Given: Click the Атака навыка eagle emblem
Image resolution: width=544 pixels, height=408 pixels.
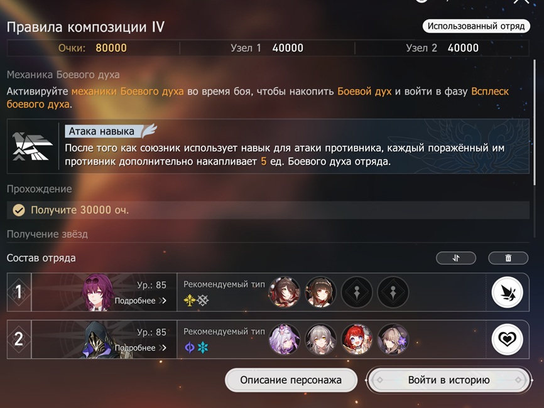Looking at the screenshot, I should point(32,146).
